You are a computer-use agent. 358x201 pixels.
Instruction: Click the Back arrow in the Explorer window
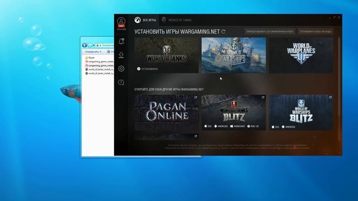point(84,45)
